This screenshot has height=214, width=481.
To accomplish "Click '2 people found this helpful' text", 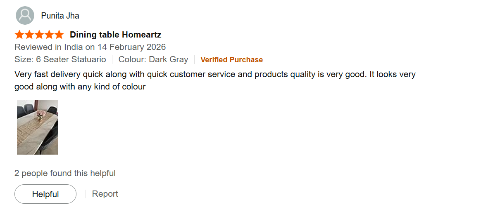I will 65,173.
